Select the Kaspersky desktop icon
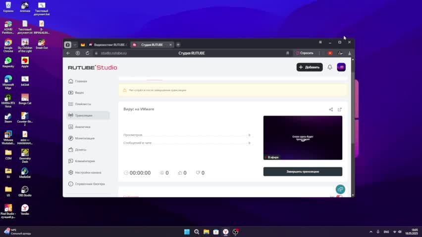 pyautogui.click(x=8, y=63)
